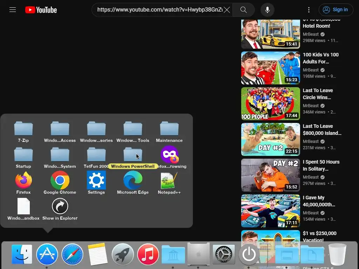Image resolution: width=359 pixels, height=269 pixels.
Task: Open the Windo...andbox file
Action: tap(23, 209)
